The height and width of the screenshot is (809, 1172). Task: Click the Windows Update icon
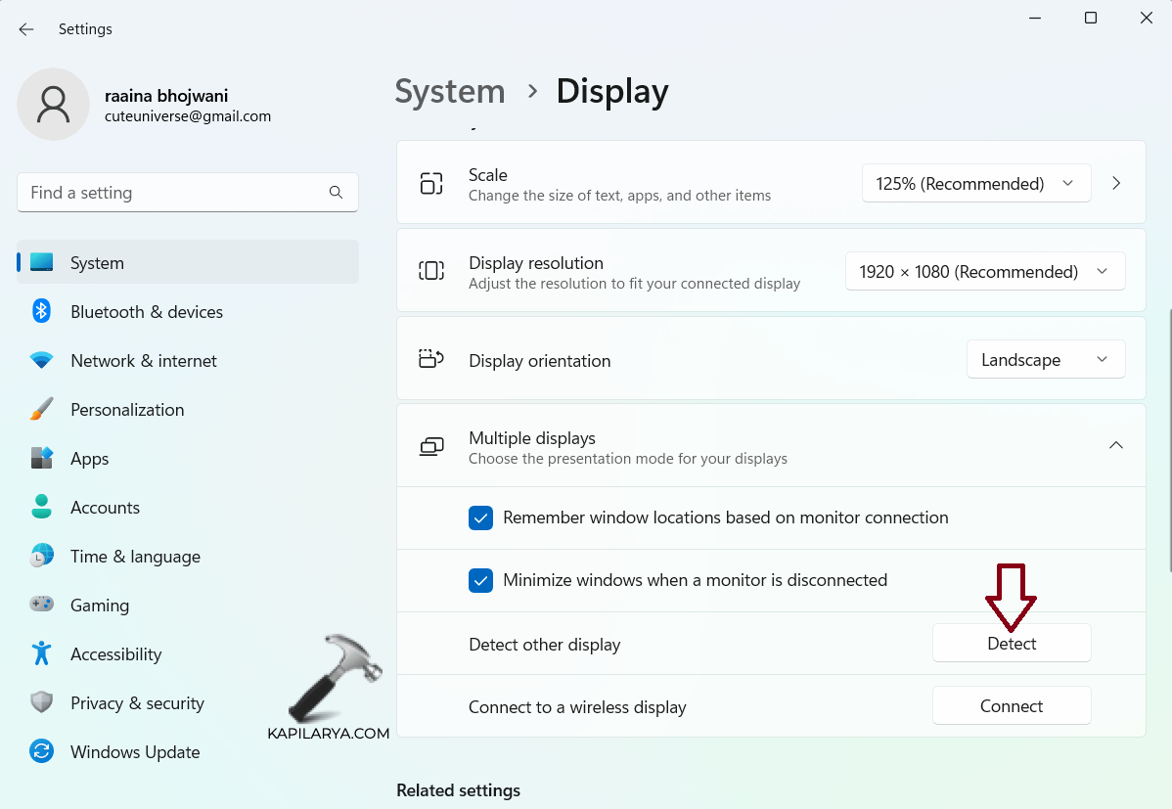pyautogui.click(x=43, y=751)
